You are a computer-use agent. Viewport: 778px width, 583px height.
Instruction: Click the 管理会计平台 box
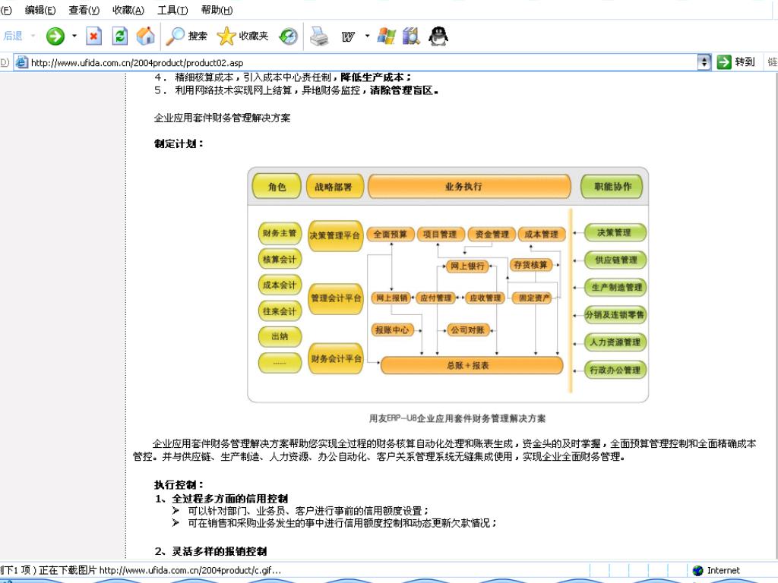[335, 298]
